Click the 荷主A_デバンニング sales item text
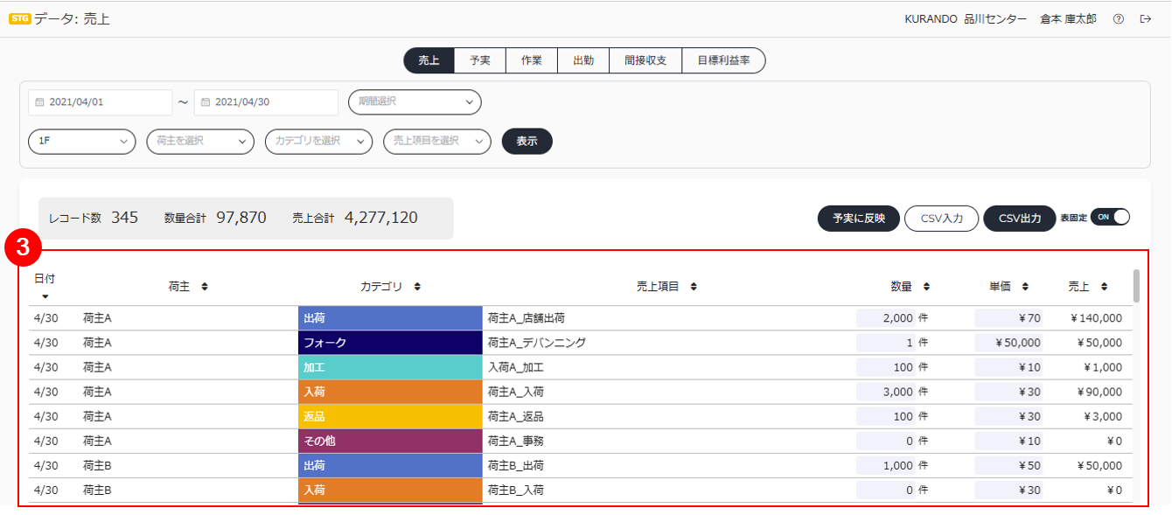 click(537, 343)
